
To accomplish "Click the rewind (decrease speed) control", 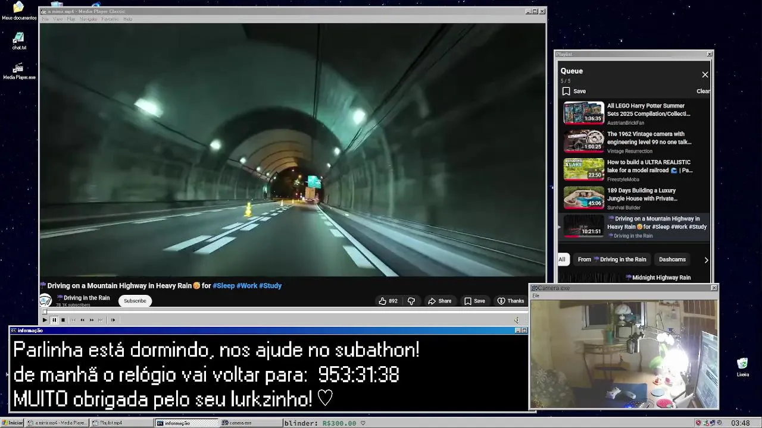I will (82, 320).
